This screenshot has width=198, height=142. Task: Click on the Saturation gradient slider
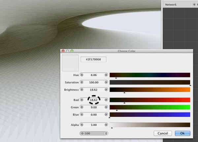click(x=150, y=82)
